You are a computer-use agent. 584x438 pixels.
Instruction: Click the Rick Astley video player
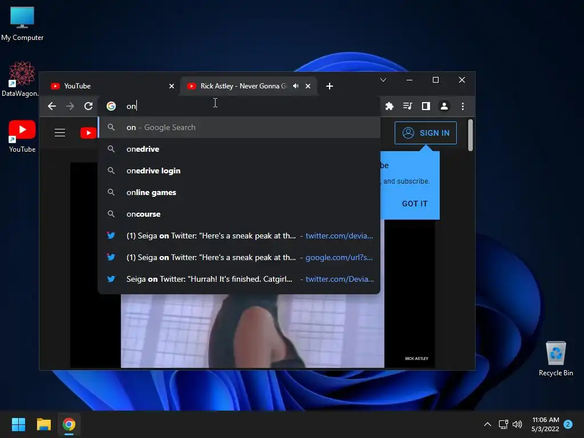point(253,331)
